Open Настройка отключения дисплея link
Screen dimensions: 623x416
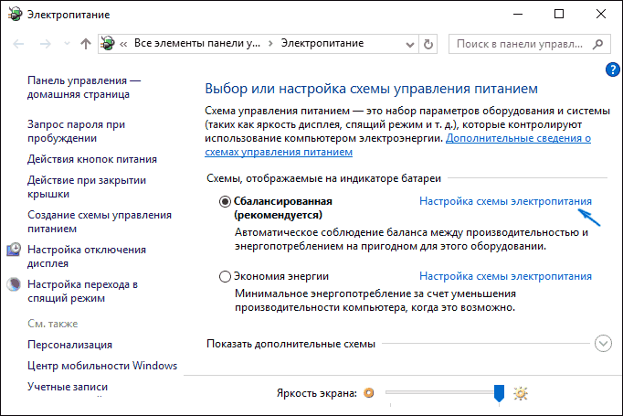[x=86, y=257]
